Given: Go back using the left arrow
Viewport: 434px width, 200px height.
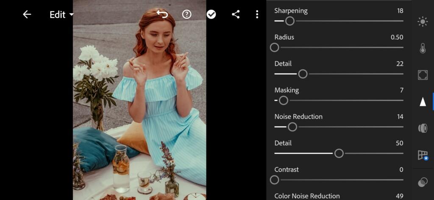Looking at the screenshot, I should coord(27,14).
